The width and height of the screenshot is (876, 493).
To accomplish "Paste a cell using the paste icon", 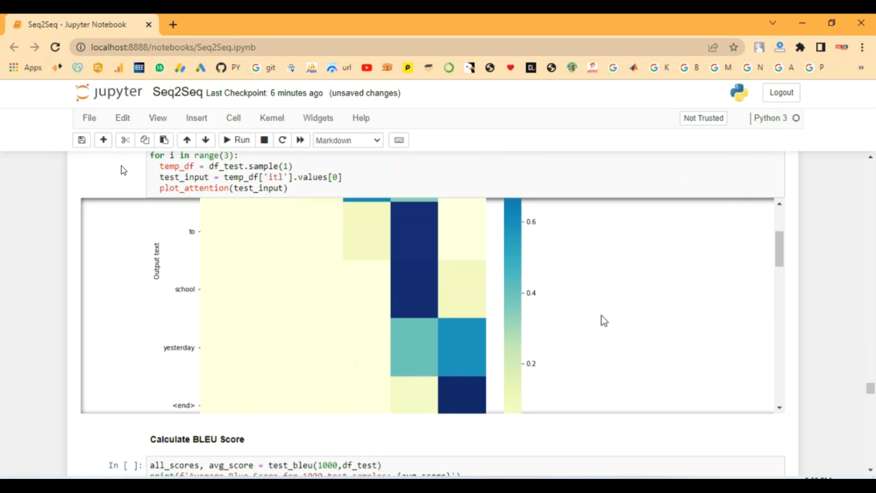I will pos(164,140).
